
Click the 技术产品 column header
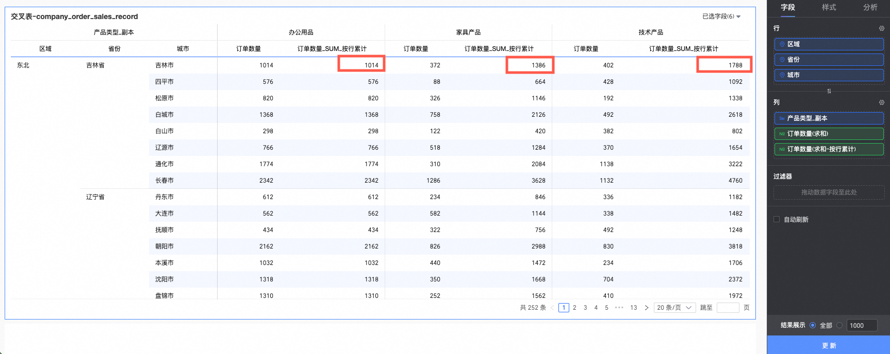click(x=651, y=32)
